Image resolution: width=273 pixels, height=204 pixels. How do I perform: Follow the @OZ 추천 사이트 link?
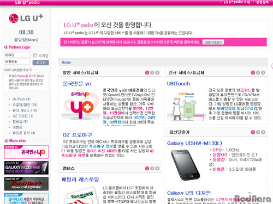point(102,151)
